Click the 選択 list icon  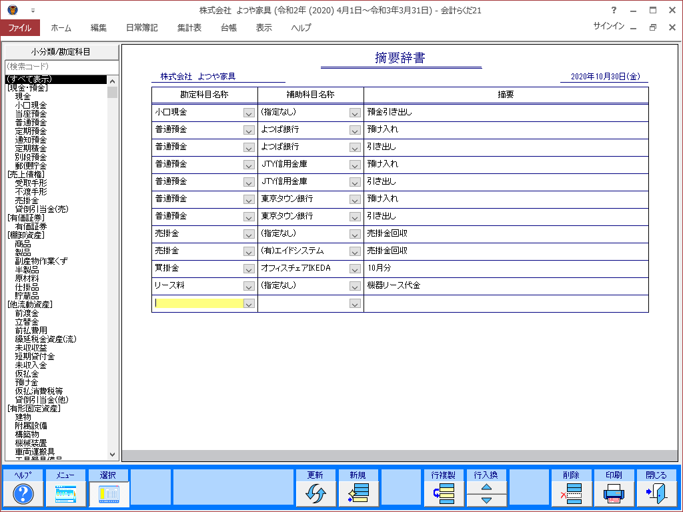[x=108, y=494]
